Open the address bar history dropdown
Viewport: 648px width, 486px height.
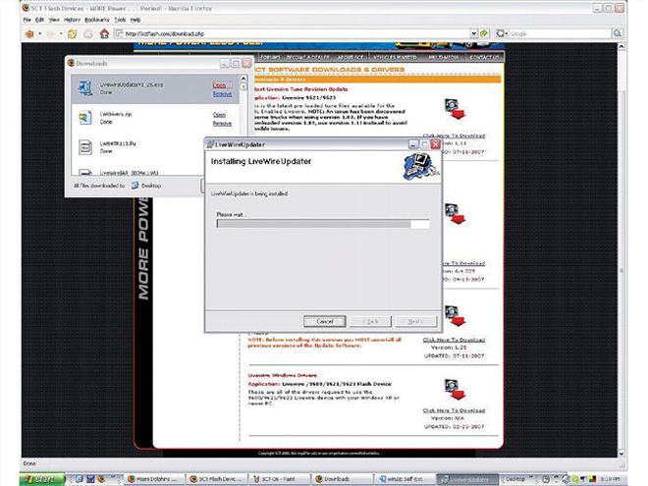coord(474,34)
